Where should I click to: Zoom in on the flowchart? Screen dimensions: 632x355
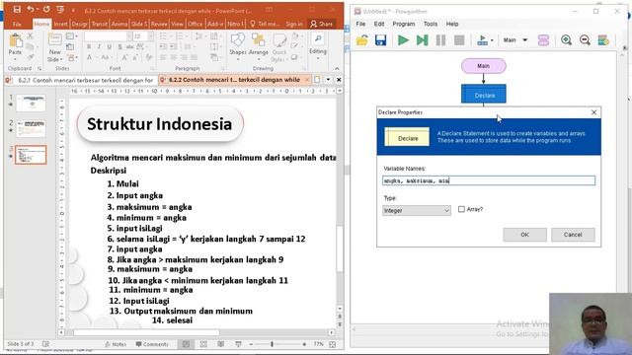click(x=566, y=40)
